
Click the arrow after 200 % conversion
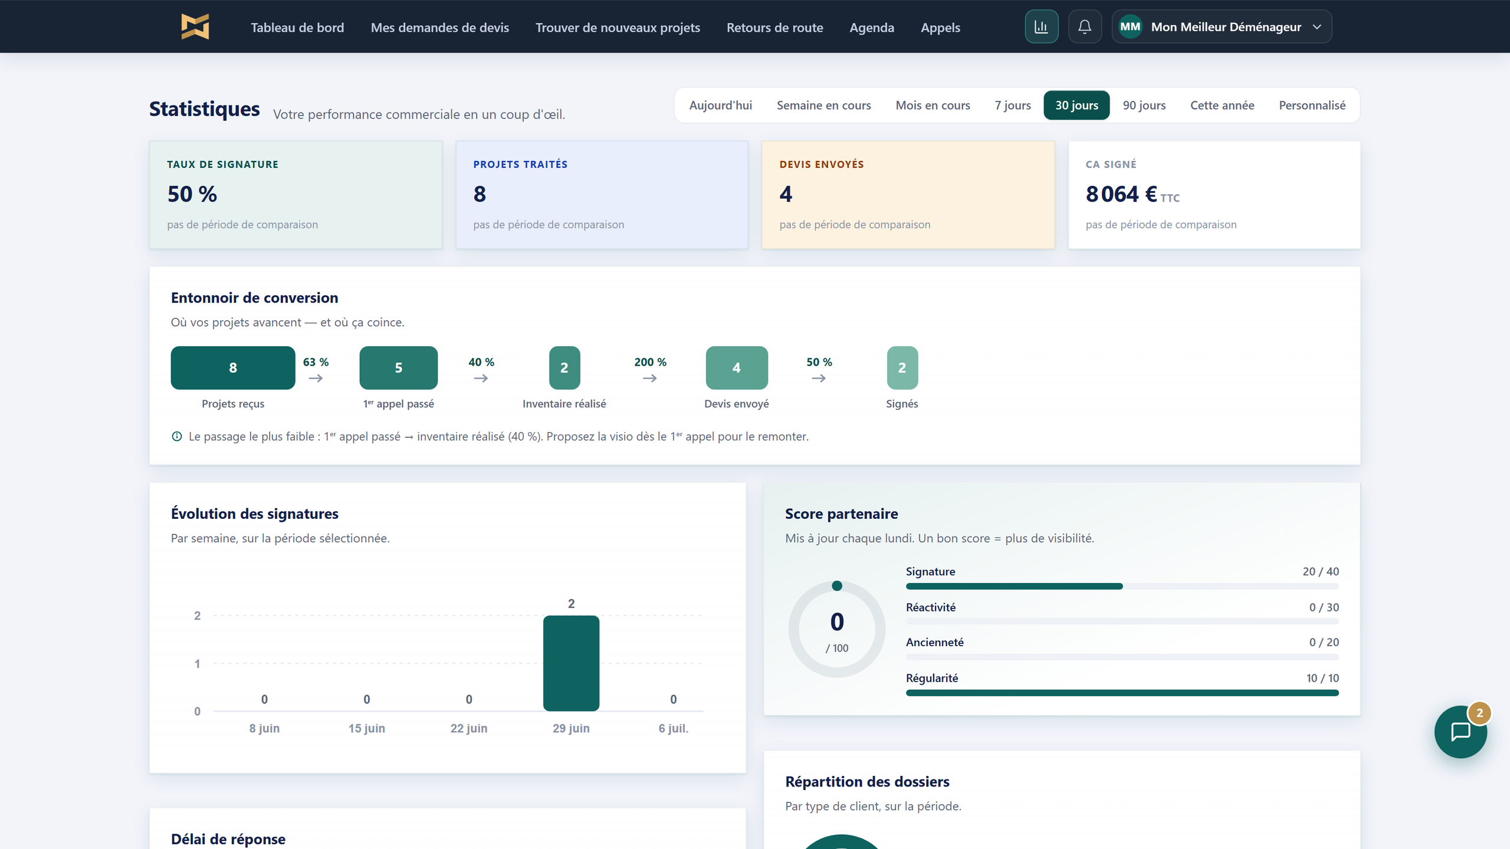click(650, 379)
